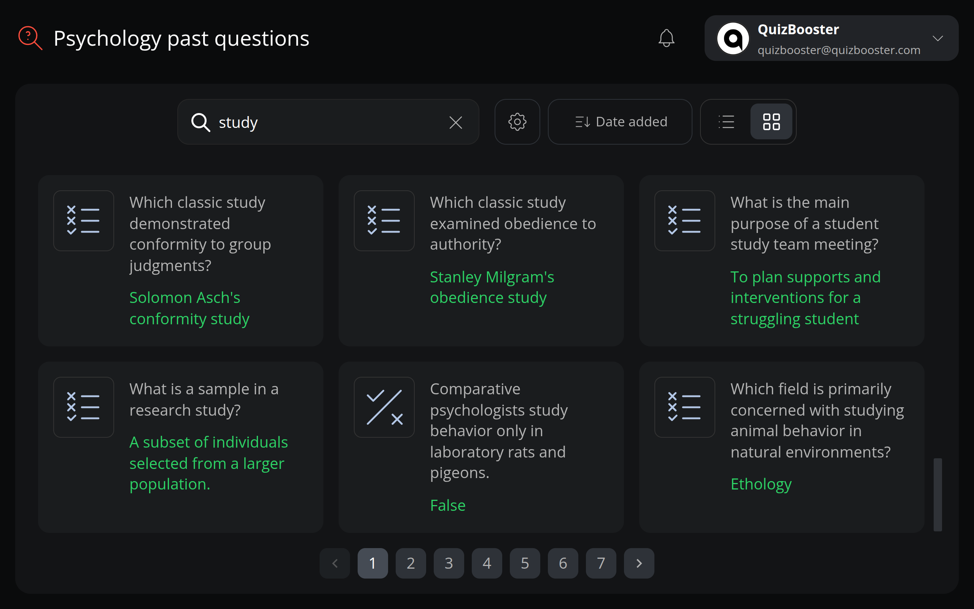974x609 pixels.
Task: Click true/false icon on comparative psychologists card
Action: click(384, 407)
